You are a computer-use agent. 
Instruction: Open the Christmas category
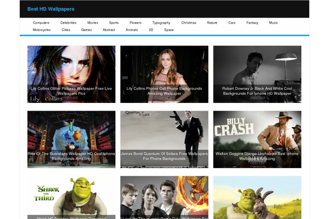(x=189, y=22)
